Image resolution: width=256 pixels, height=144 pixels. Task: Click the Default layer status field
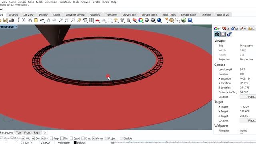80,142
